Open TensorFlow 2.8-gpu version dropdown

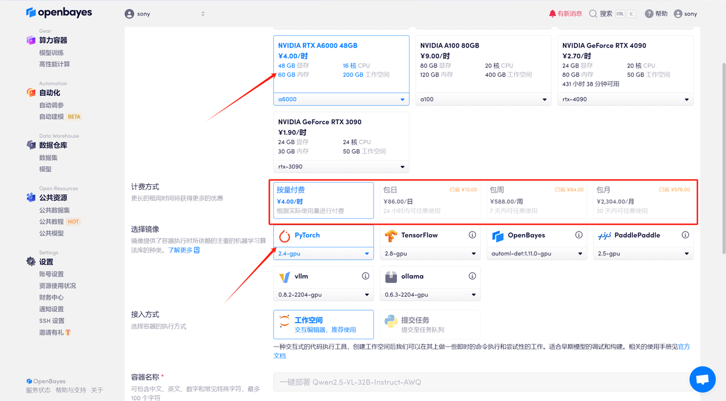430,254
